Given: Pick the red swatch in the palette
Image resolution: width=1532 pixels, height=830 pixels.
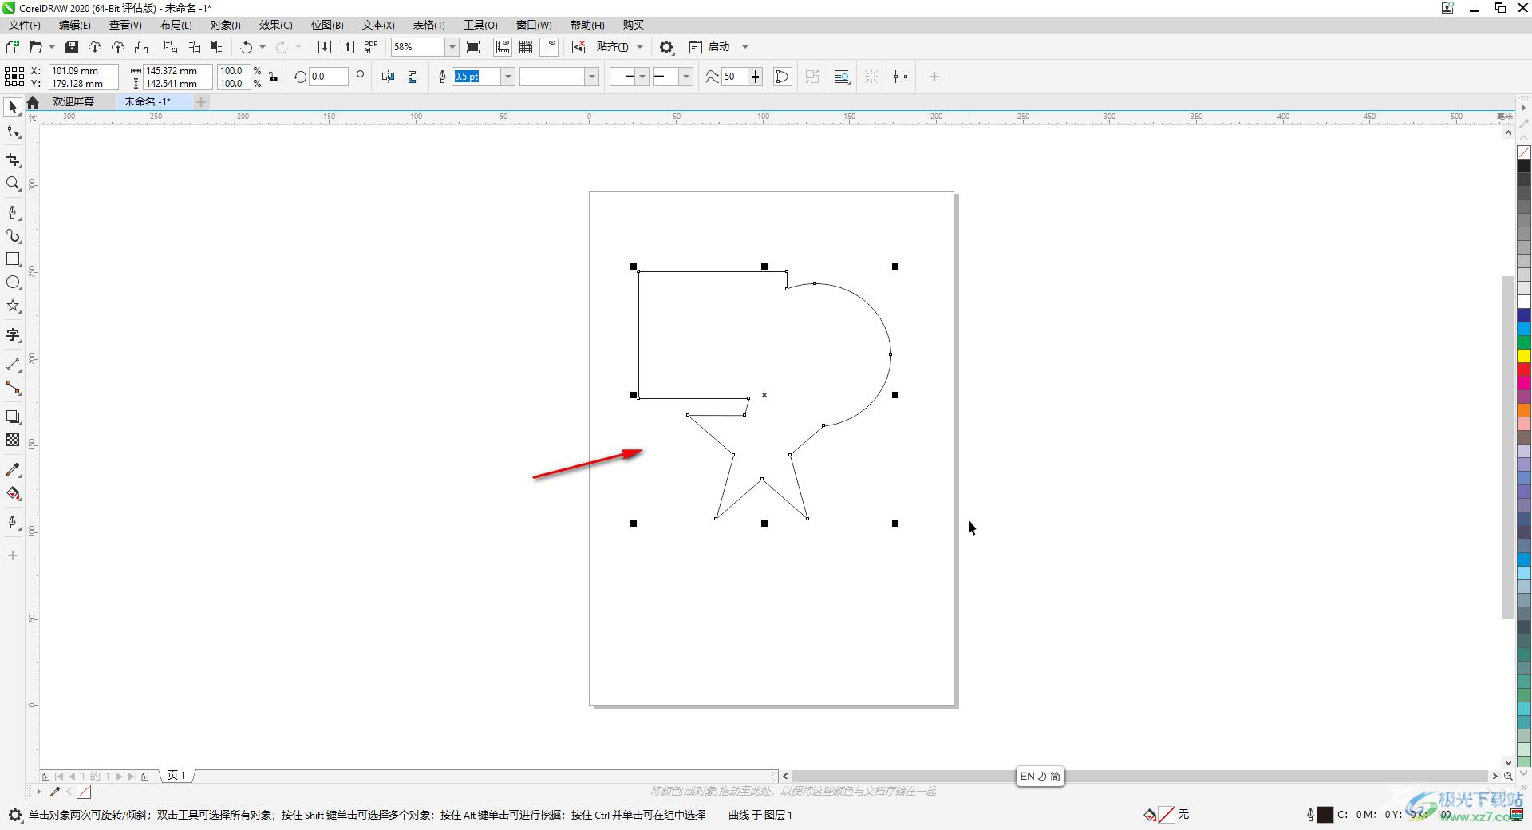Looking at the screenshot, I should pyautogui.click(x=1524, y=369).
